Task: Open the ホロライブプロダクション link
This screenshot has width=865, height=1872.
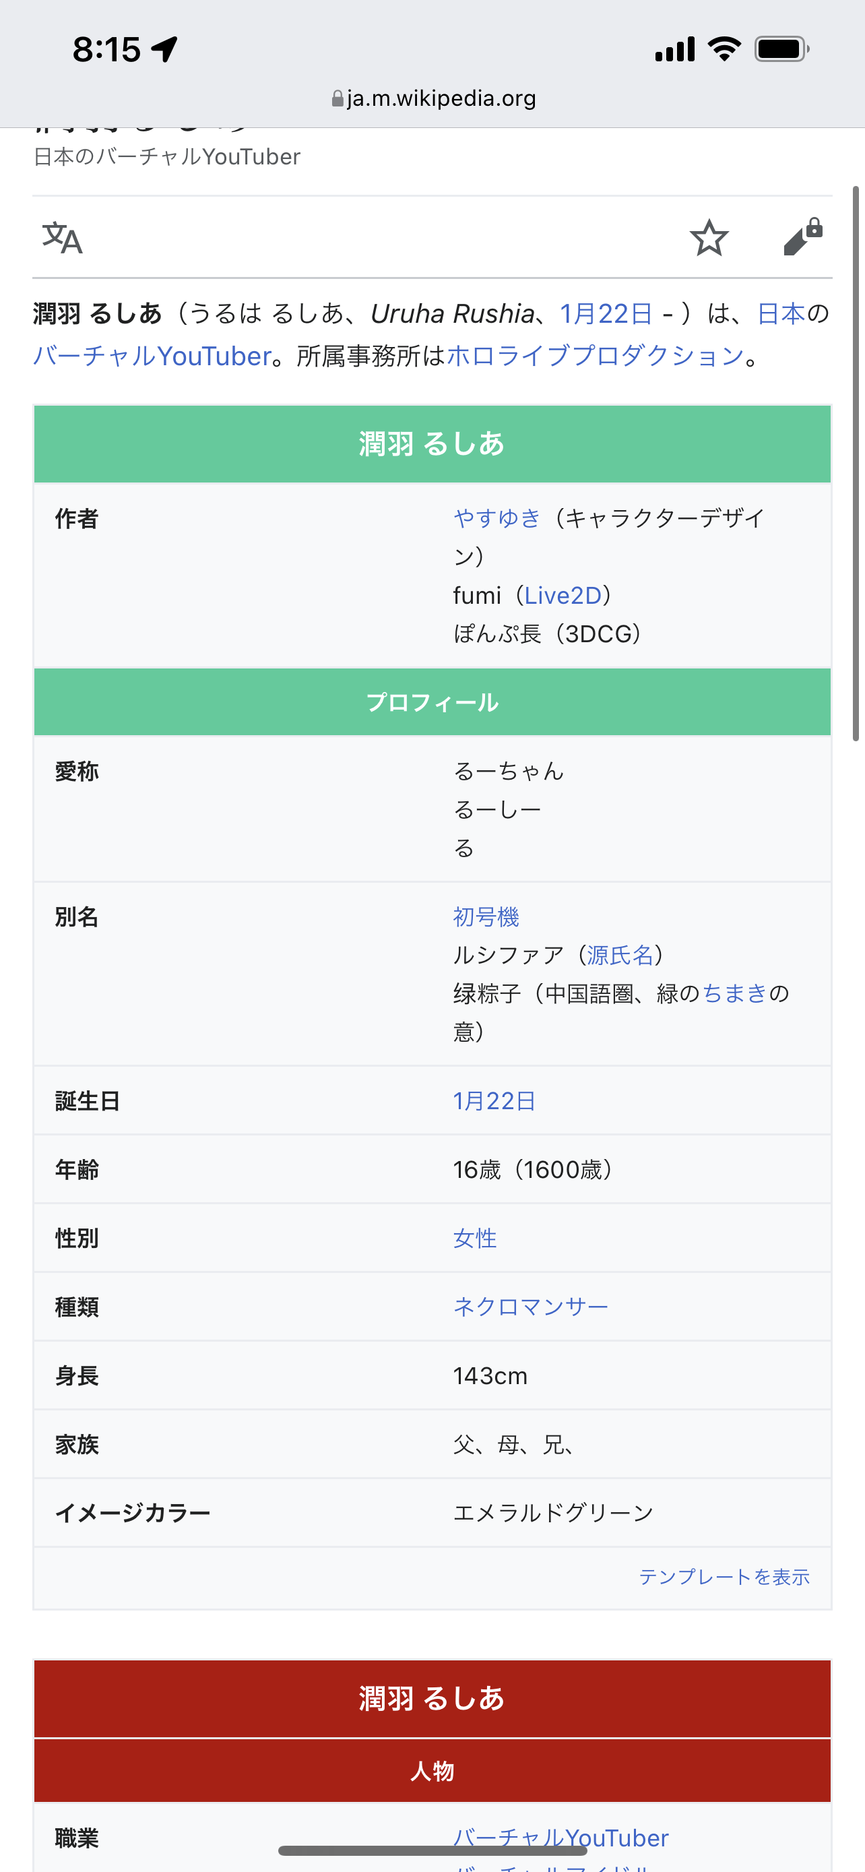Action: [595, 356]
